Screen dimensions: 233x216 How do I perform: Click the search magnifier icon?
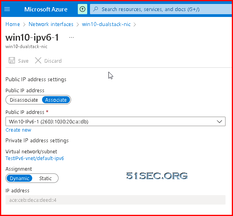95,9
